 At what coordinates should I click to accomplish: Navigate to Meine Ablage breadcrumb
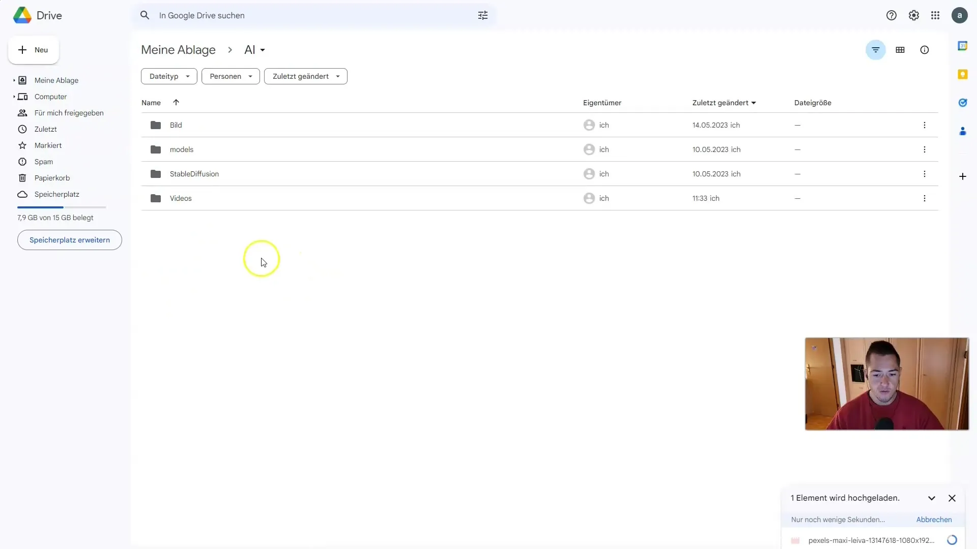[x=178, y=50]
